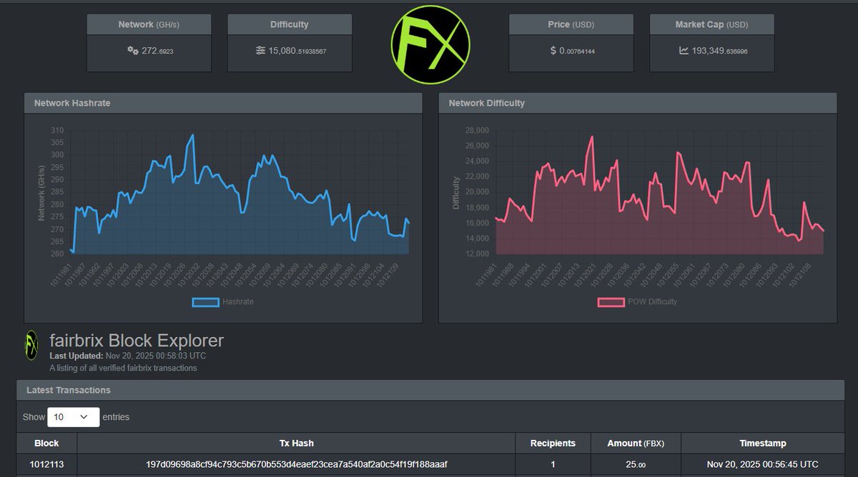Toggle the POW Difficulty legend swatch
The image size is (858, 477).
(611, 301)
